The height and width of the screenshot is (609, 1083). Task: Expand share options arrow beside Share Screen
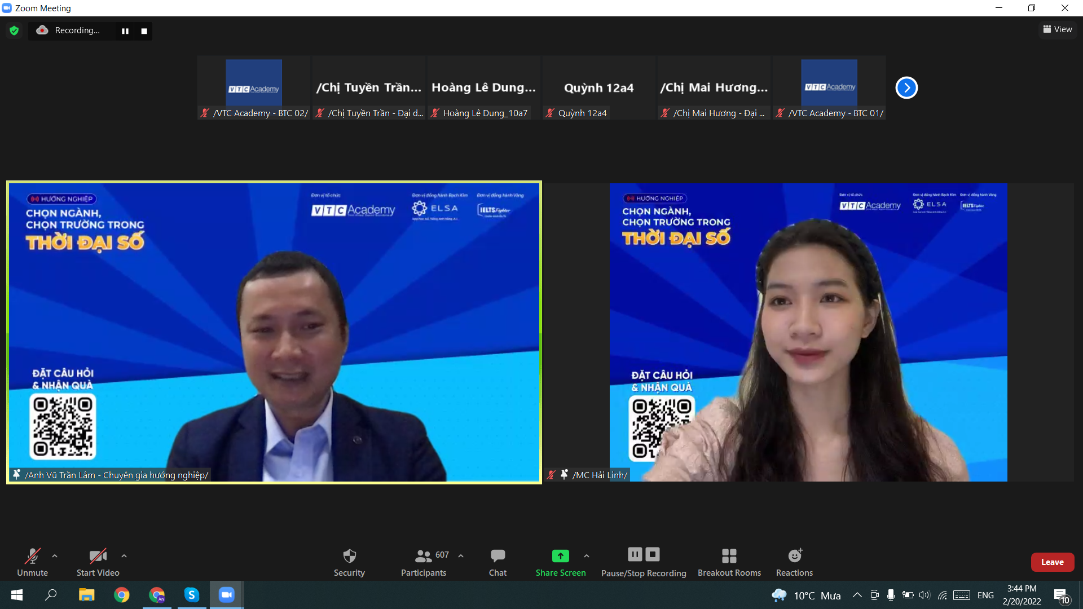(x=587, y=556)
